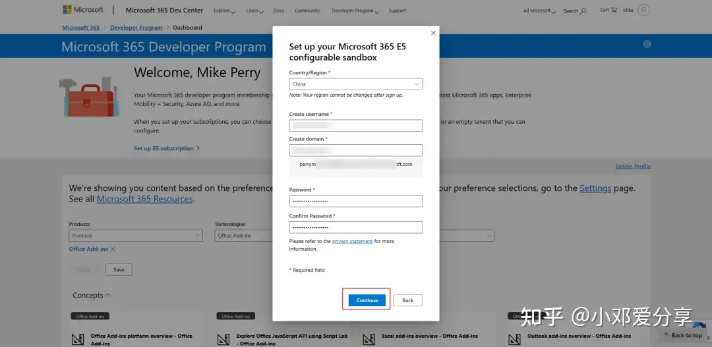Click the Save button under filters
This screenshot has width=712, height=347.
(119, 269)
